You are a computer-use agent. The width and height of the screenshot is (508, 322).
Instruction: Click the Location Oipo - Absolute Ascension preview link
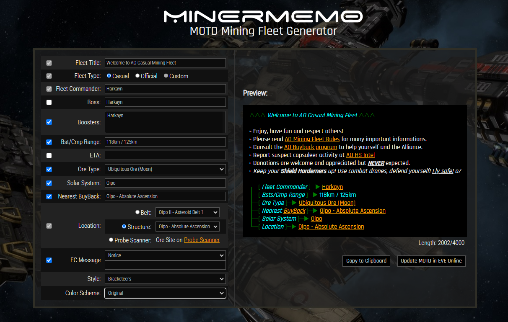tap(331, 227)
